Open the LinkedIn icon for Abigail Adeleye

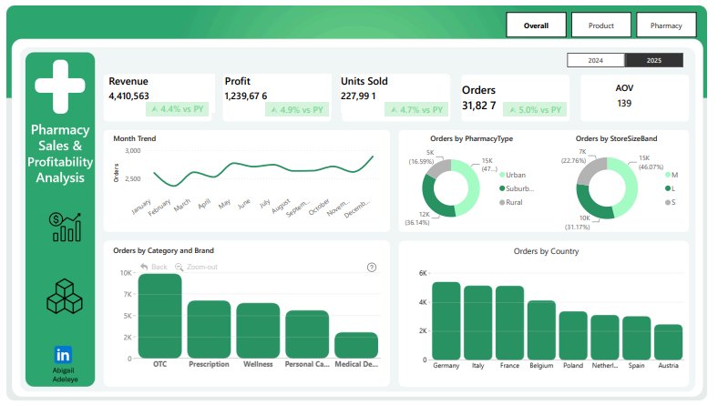pyautogui.click(x=63, y=355)
